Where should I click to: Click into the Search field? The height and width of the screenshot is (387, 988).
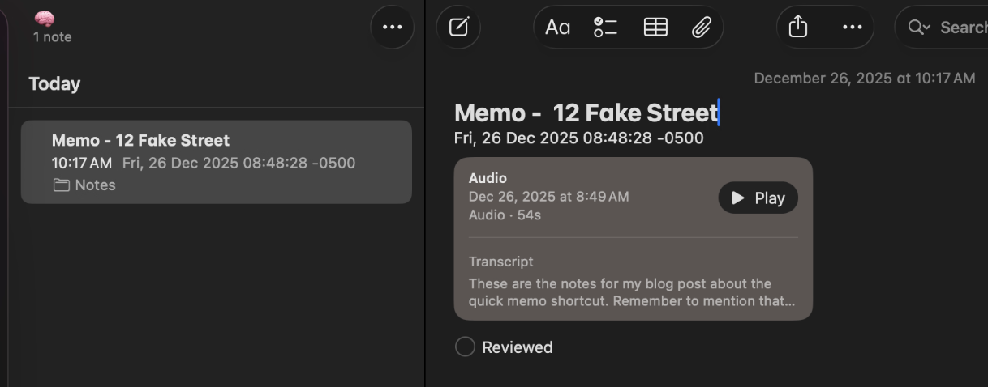click(963, 28)
